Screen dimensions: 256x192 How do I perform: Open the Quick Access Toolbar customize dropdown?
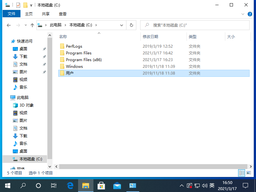point(31,5)
